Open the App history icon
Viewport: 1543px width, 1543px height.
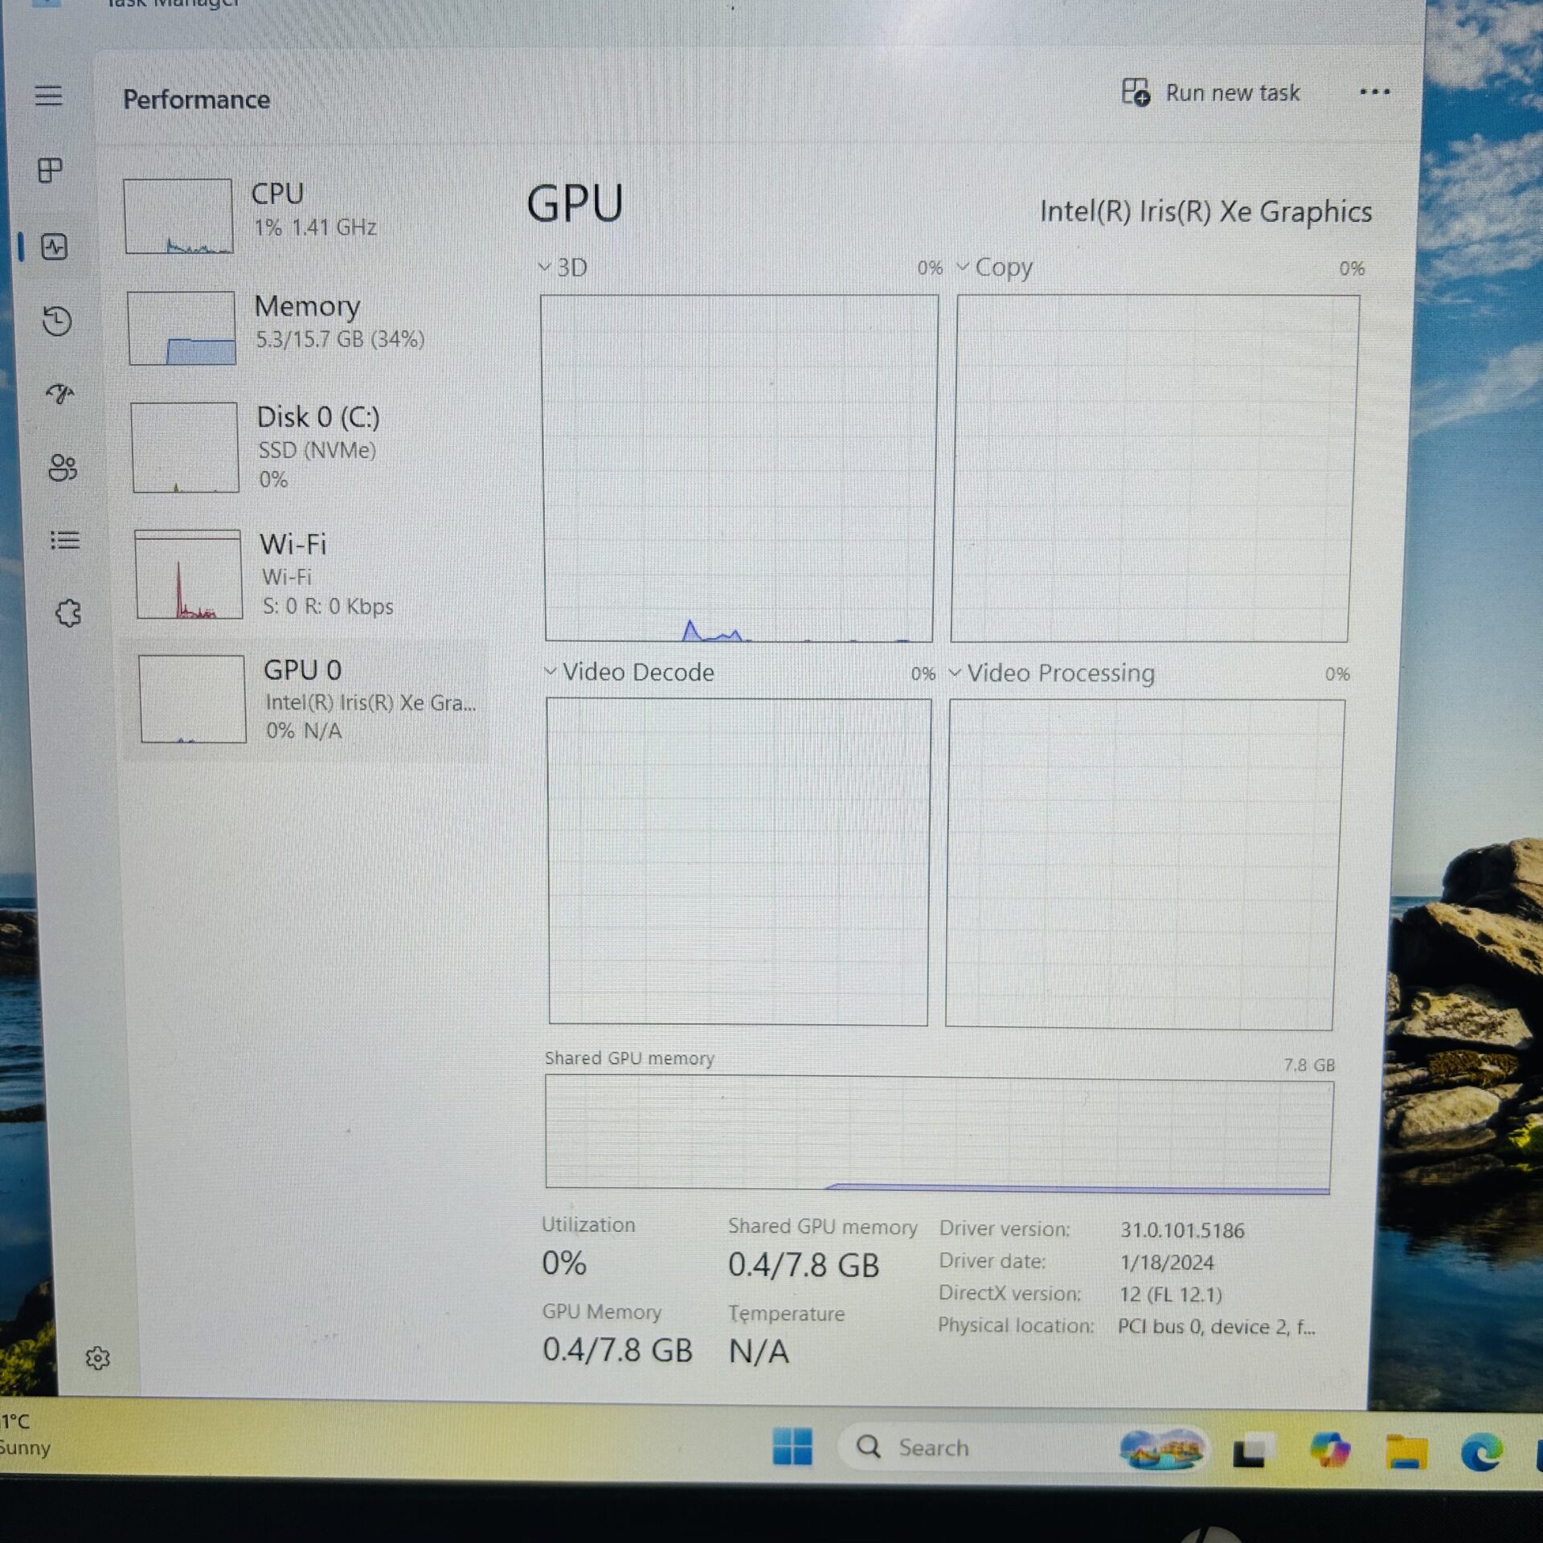pyautogui.click(x=56, y=321)
